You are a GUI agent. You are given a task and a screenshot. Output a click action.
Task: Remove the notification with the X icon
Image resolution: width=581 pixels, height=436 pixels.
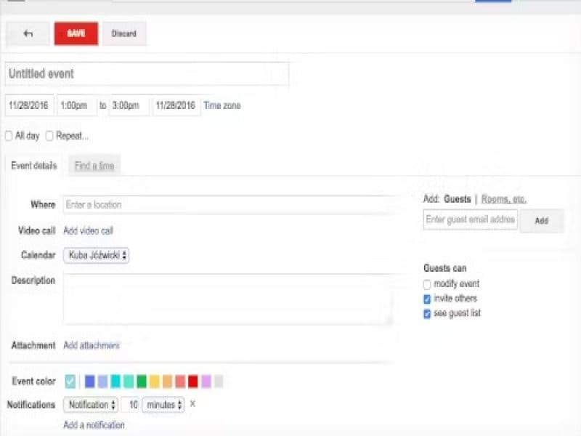click(x=192, y=404)
